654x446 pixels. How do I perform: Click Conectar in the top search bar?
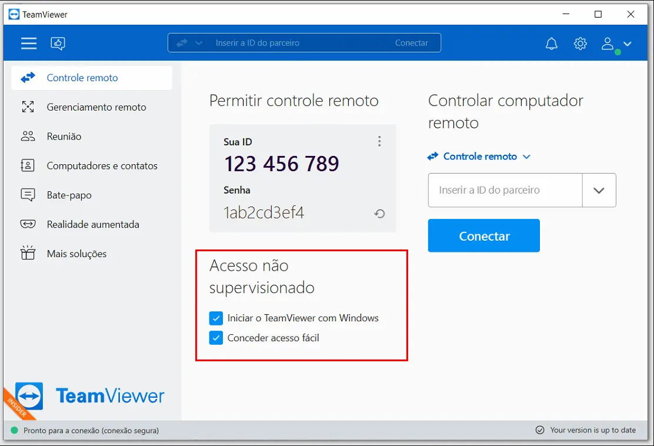411,43
